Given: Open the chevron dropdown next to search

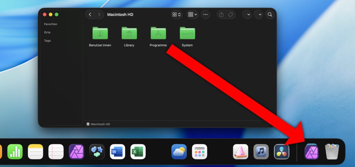Looking at the screenshot, I should (x=258, y=14).
